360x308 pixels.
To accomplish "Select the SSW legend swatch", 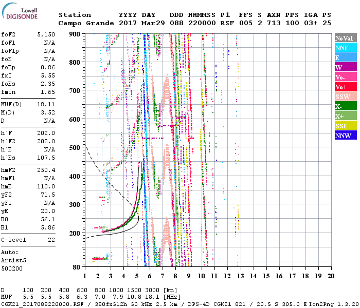I will click(x=346, y=97).
